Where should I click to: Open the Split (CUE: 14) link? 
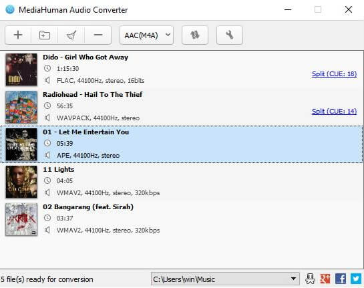click(x=335, y=111)
